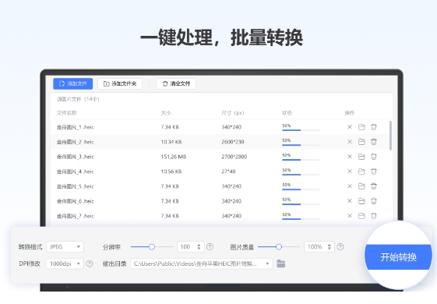Viewport: 437px width, 304px height.
Task: Cancel conversion of 金舟图片_6.heic
Action: point(350,201)
